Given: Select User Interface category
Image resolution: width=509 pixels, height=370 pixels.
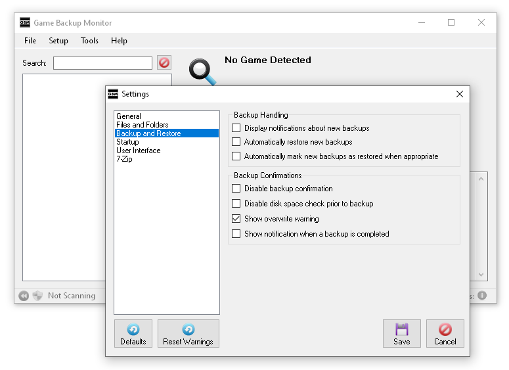Looking at the screenshot, I should point(167,150).
